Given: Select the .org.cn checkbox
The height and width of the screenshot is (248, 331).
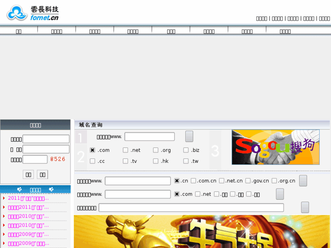Looking at the screenshot, I should [x=274, y=181].
